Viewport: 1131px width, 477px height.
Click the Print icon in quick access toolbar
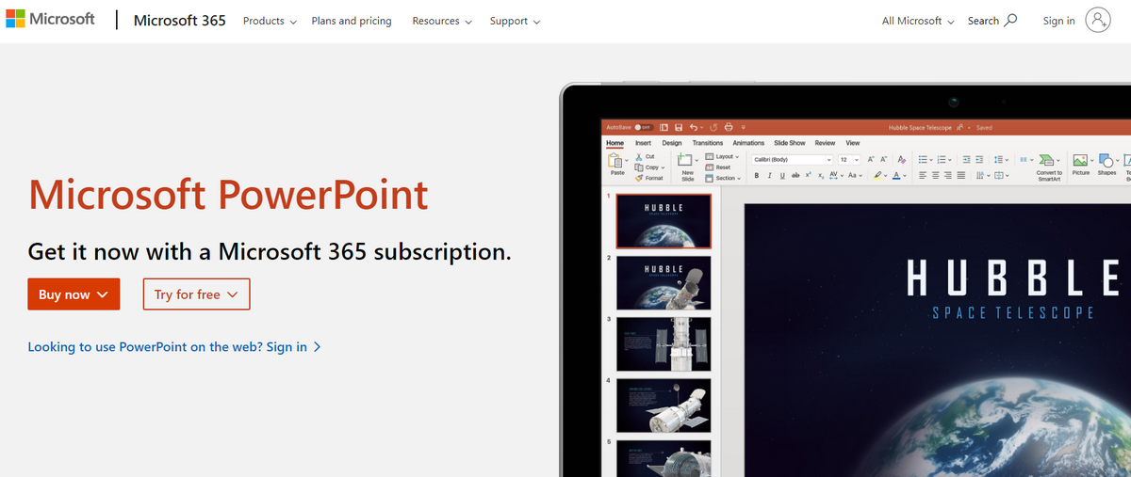[729, 127]
